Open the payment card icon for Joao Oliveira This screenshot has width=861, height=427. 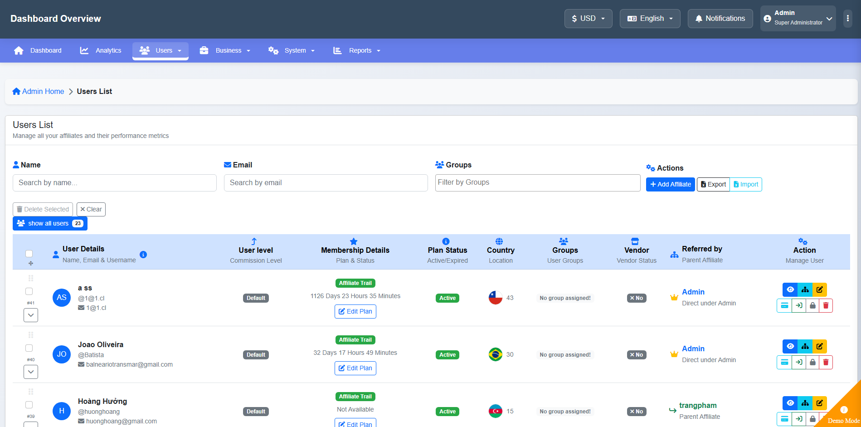coord(784,362)
